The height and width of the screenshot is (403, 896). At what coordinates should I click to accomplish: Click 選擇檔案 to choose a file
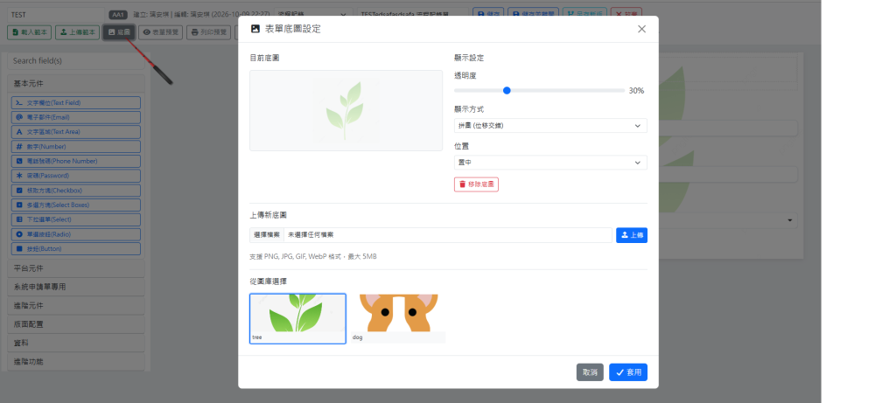click(x=266, y=234)
